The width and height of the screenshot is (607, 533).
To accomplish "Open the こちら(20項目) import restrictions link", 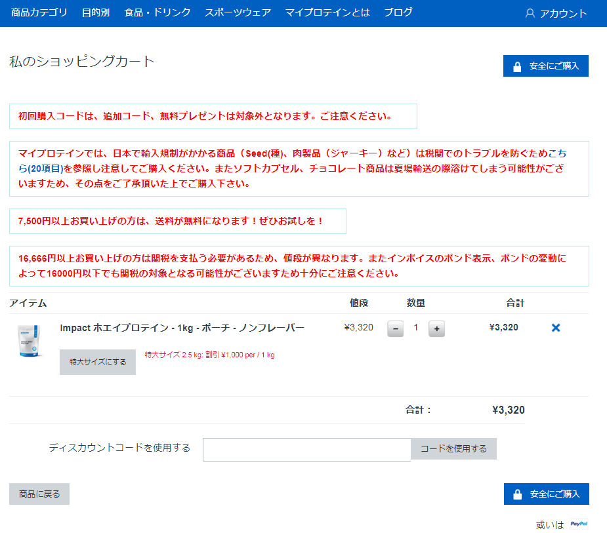I will click(x=46, y=168).
